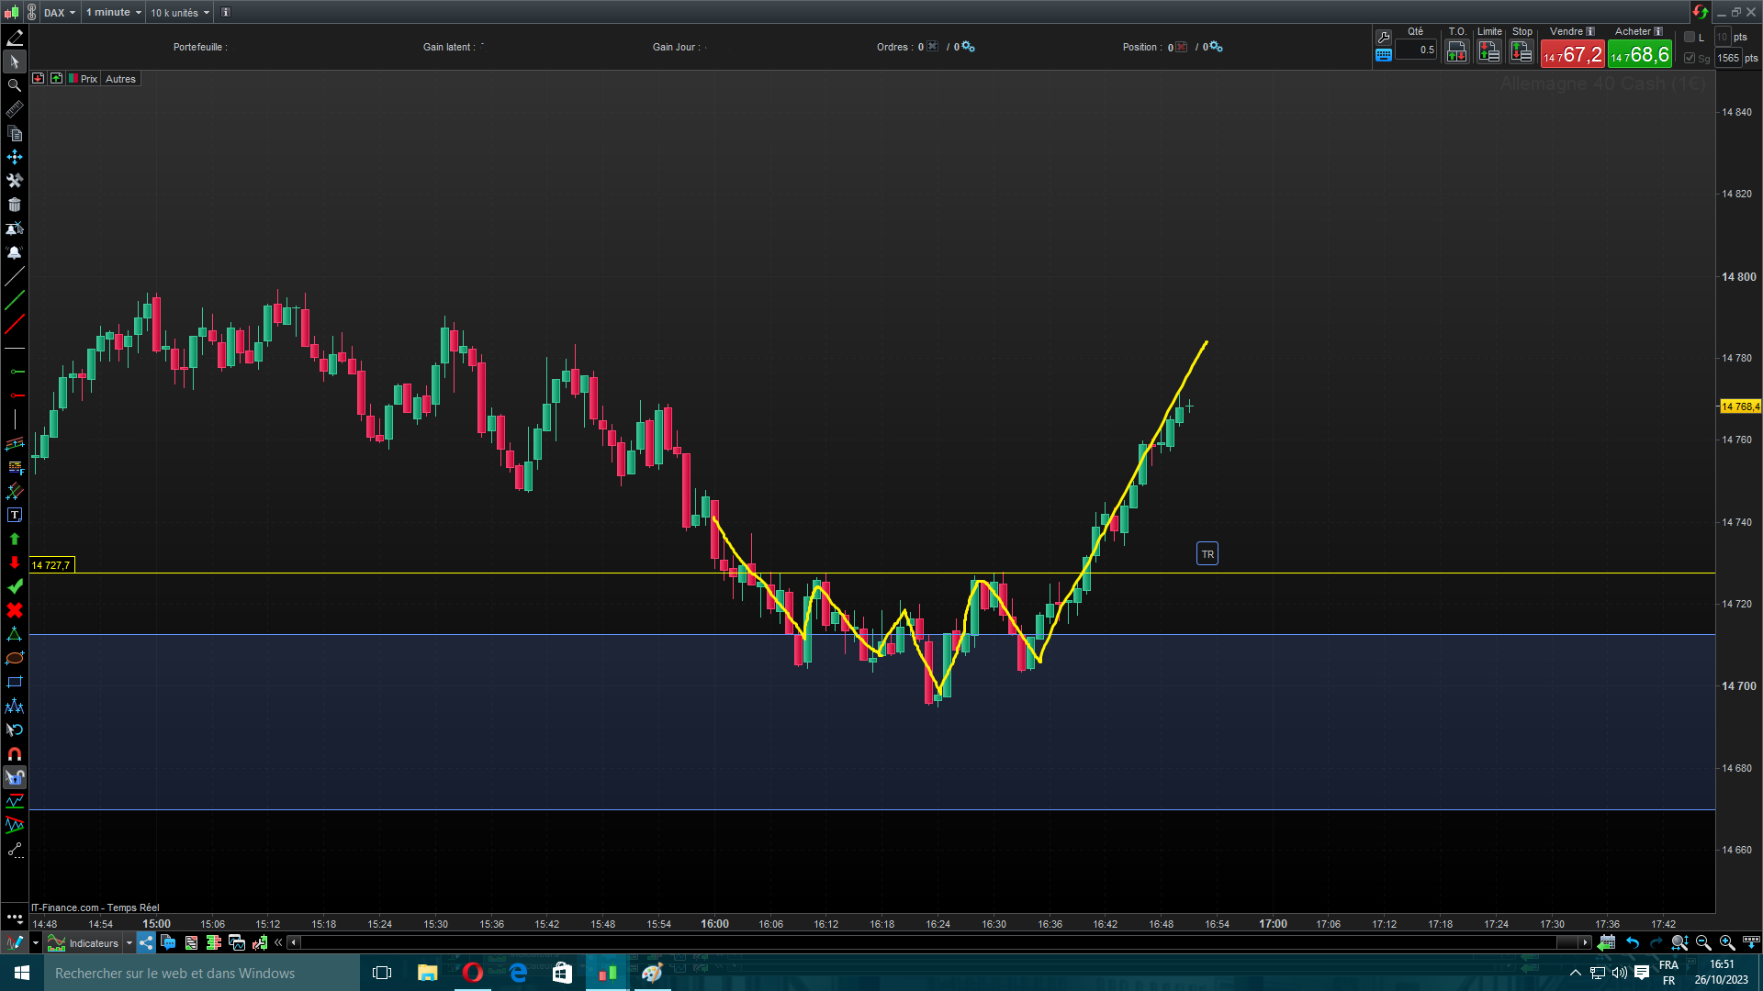Open the wrench trading settings icon

pos(1384,38)
